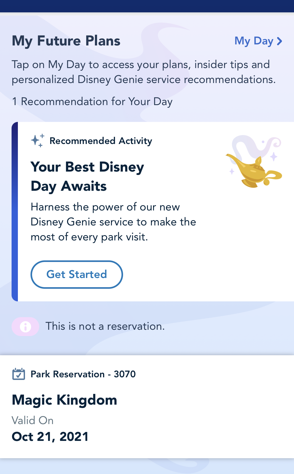
Task: Open the Magic Kingdom reservation
Action: [64, 400]
